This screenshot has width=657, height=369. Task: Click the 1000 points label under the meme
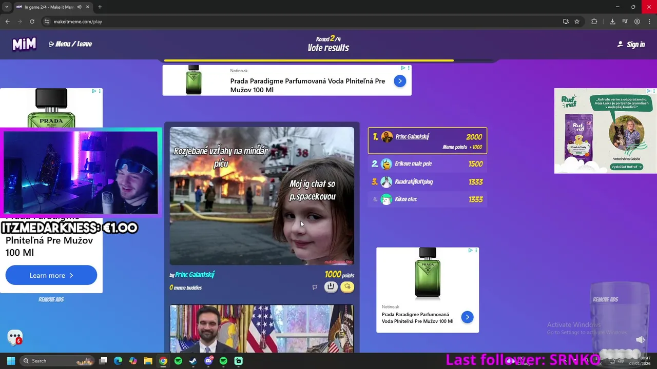tap(339, 275)
